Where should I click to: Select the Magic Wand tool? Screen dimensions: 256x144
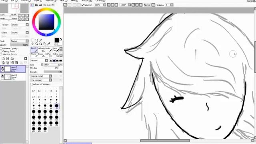[x=41, y=40]
